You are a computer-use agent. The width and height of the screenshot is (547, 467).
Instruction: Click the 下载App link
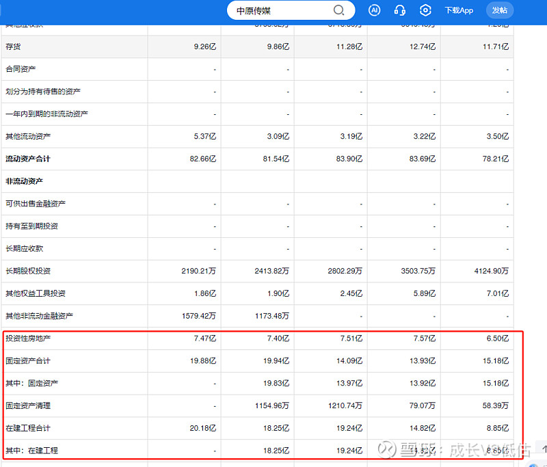pos(458,10)
